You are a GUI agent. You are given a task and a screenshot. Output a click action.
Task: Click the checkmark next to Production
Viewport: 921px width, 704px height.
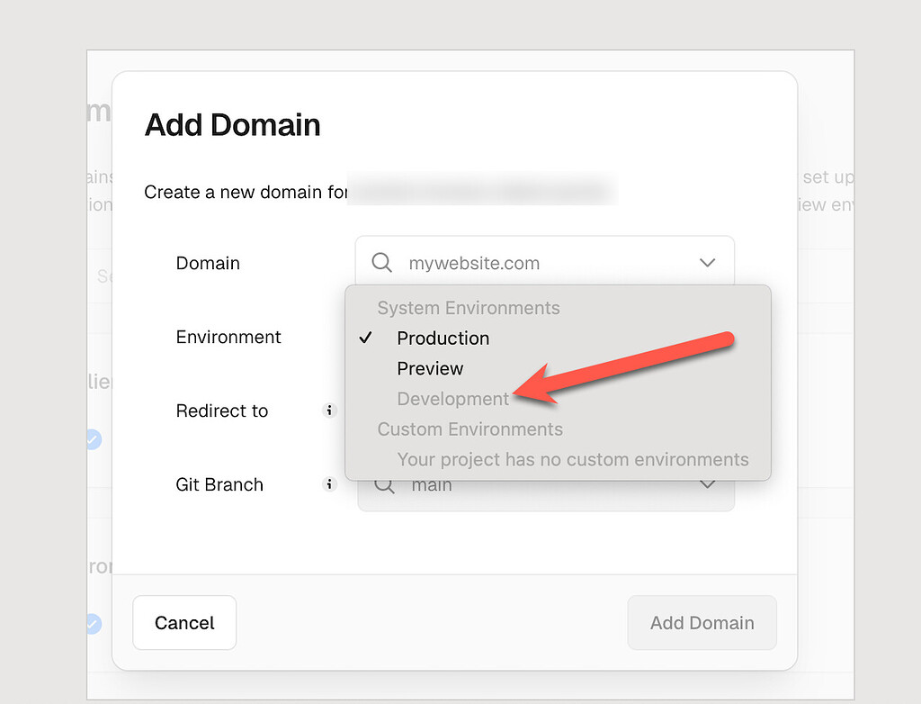click(365, 338)
